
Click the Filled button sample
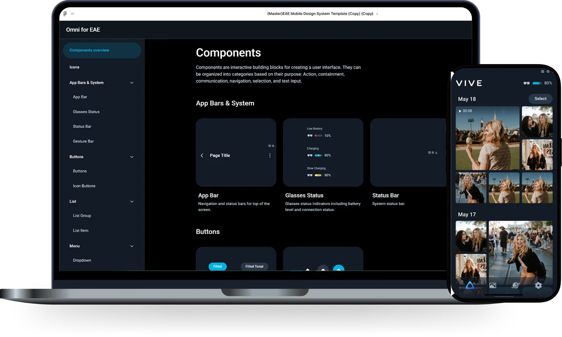(x=218, y=267)
